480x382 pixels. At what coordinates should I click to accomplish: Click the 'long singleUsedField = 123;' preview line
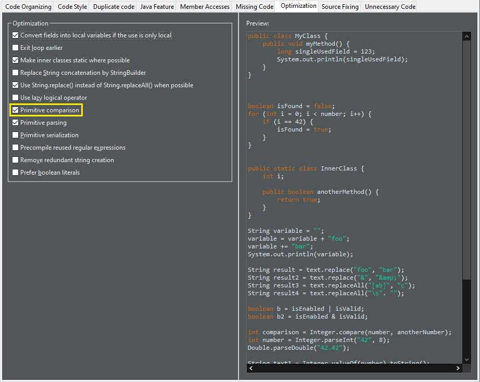click(326, 51)
